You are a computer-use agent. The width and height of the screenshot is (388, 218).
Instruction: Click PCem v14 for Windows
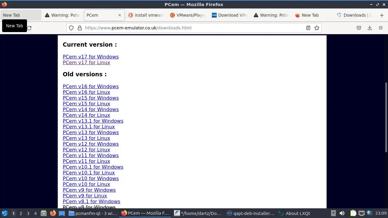tap(91, 110)
